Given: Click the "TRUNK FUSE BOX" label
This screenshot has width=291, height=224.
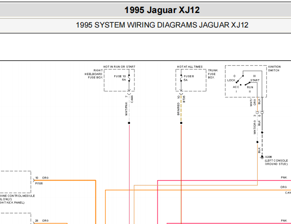Looking at the screenshot, I should tap(213, 74).
